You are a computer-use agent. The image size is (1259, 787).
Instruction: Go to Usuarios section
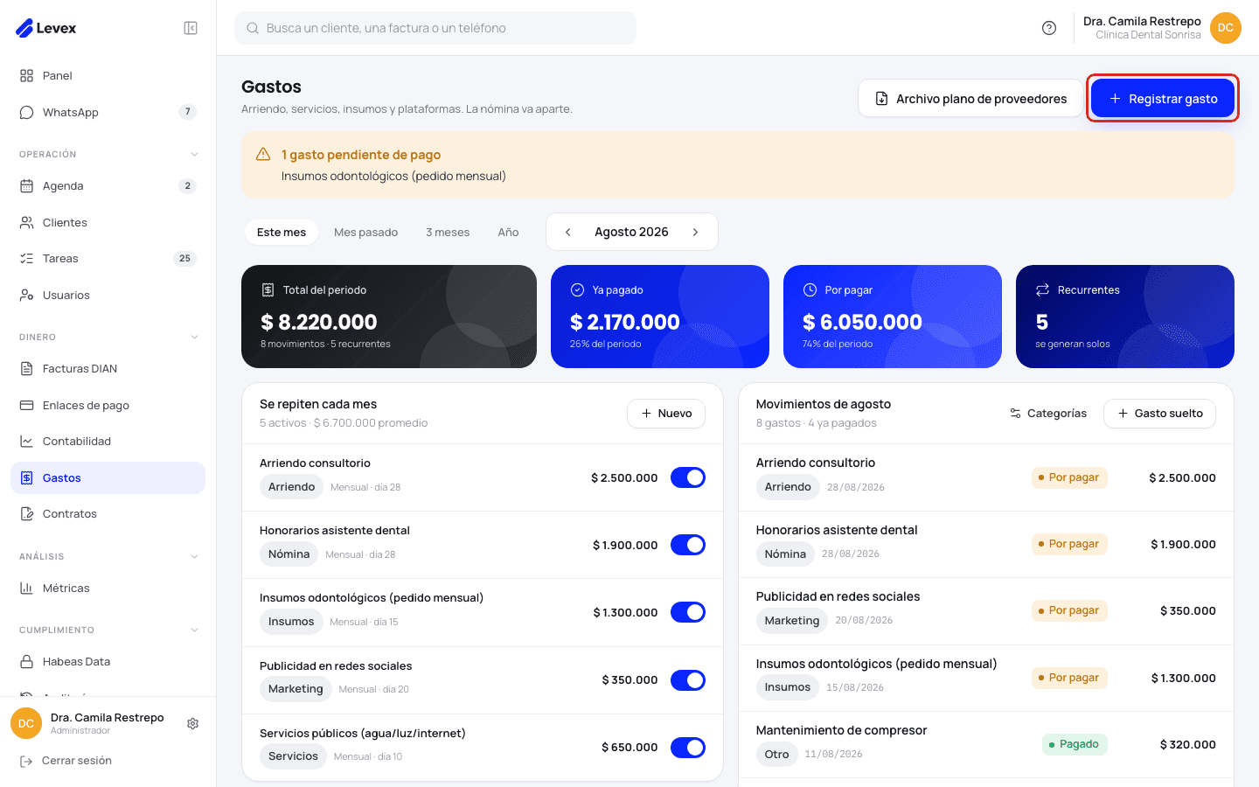pos(108,296)
